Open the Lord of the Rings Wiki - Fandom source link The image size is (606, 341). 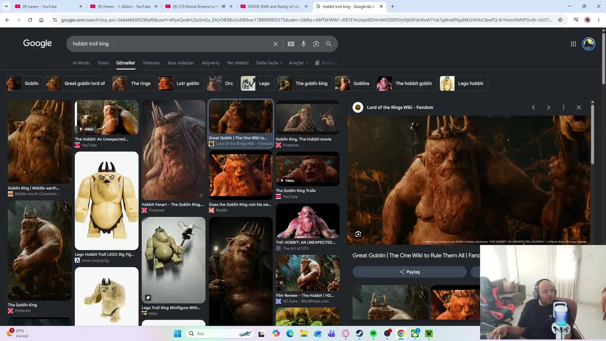pos(400,108)
